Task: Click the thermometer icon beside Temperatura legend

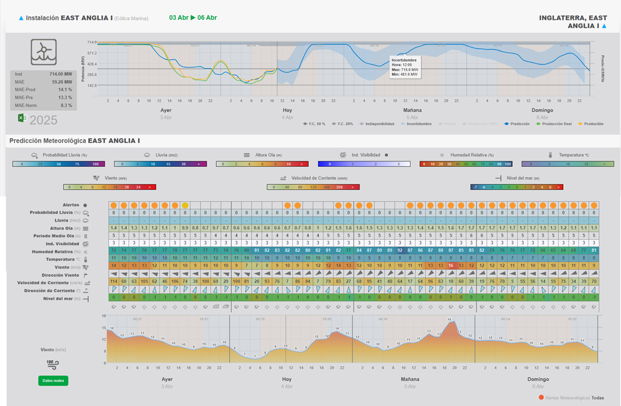Action: click(550, 155)
